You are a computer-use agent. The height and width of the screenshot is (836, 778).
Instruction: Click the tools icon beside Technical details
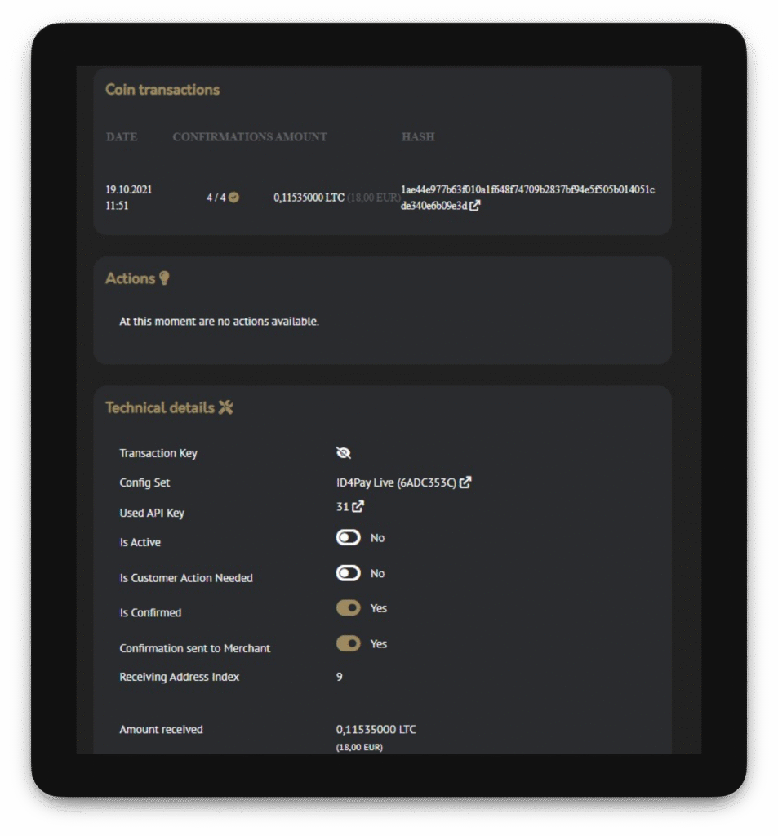click(226, 407)
